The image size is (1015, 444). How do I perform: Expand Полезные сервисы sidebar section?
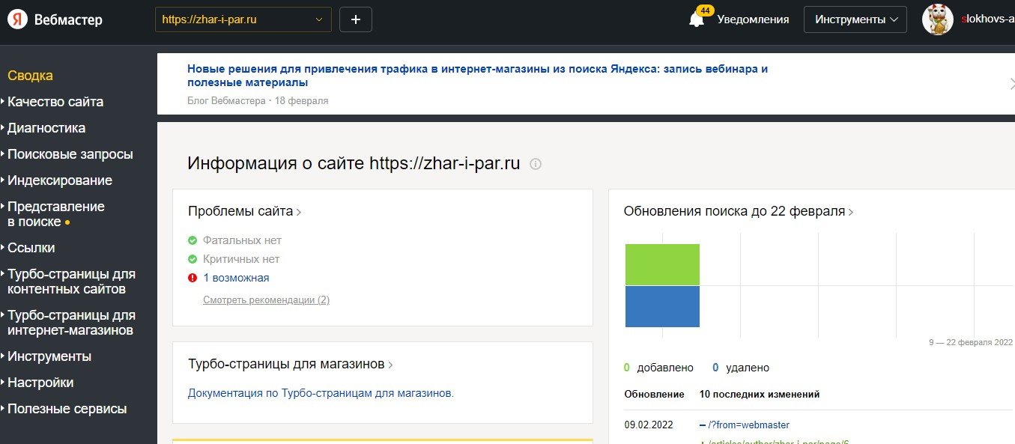[67, 409]
